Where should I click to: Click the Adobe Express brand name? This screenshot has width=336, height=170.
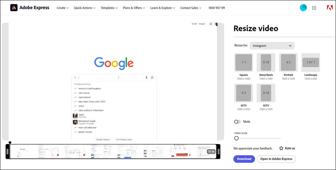[34, 8]
